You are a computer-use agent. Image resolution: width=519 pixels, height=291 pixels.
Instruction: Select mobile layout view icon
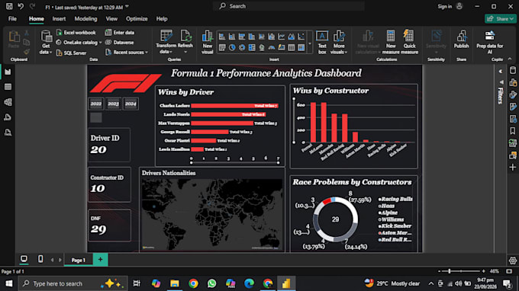40,259
